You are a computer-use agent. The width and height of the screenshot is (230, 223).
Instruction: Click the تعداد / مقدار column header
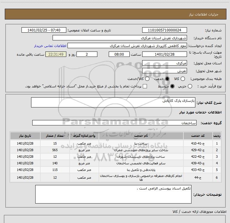click(x=55, y=136)
